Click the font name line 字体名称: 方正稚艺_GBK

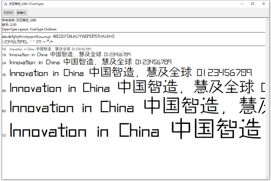click(19, 20)
